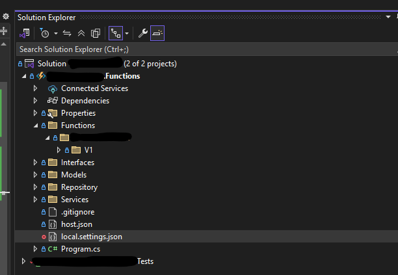The image size is (398, 275).
Task: Click the C# icon beside Program.cs
Action: (53, 249)
